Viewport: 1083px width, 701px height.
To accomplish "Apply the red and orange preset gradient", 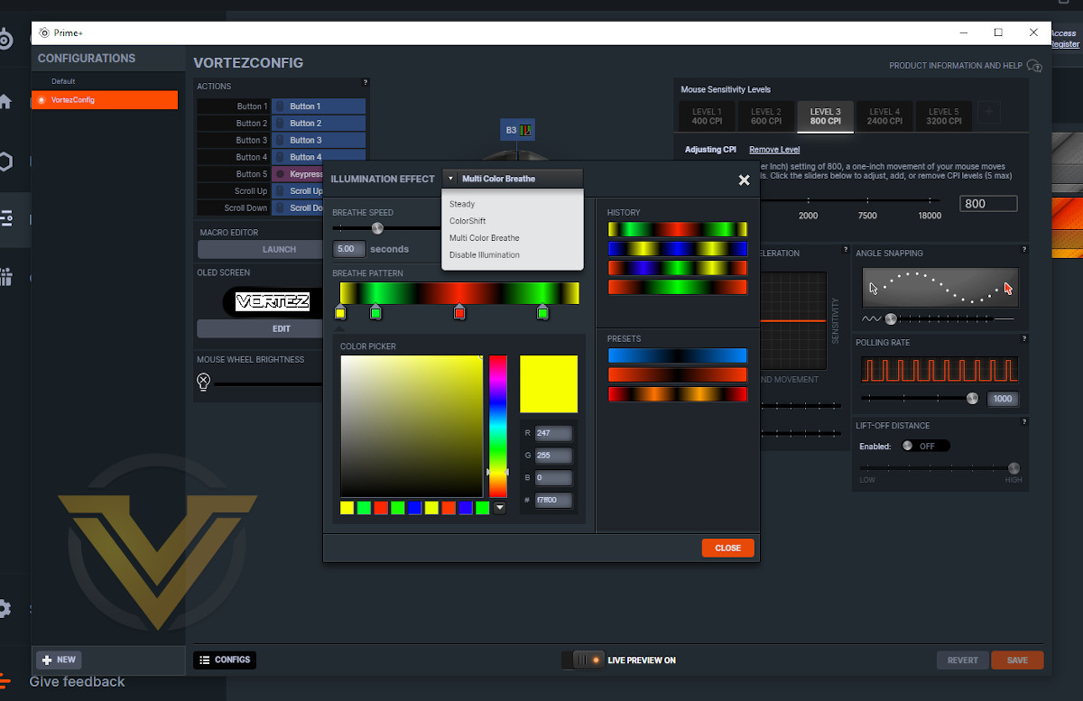I will [x=678, y=394].
